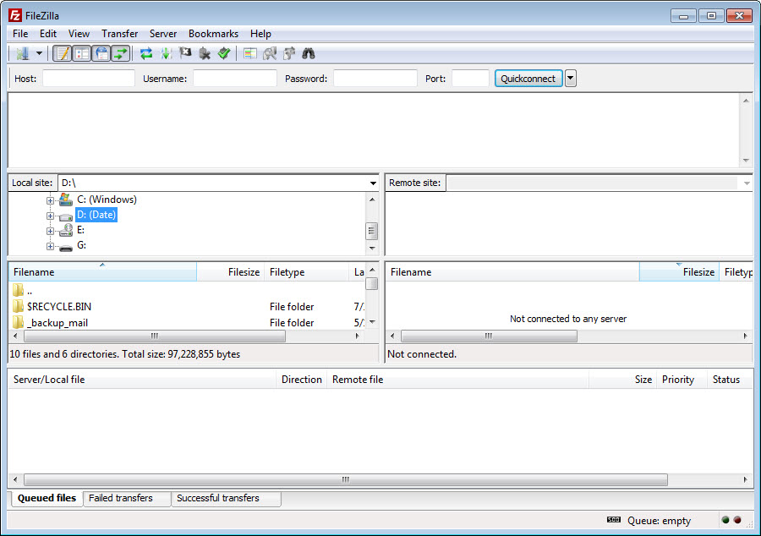The width and height of the screenshot is (761, 536).
Task: Expand the C: (Windows) drive node
Action: click(x=50, y=199)
